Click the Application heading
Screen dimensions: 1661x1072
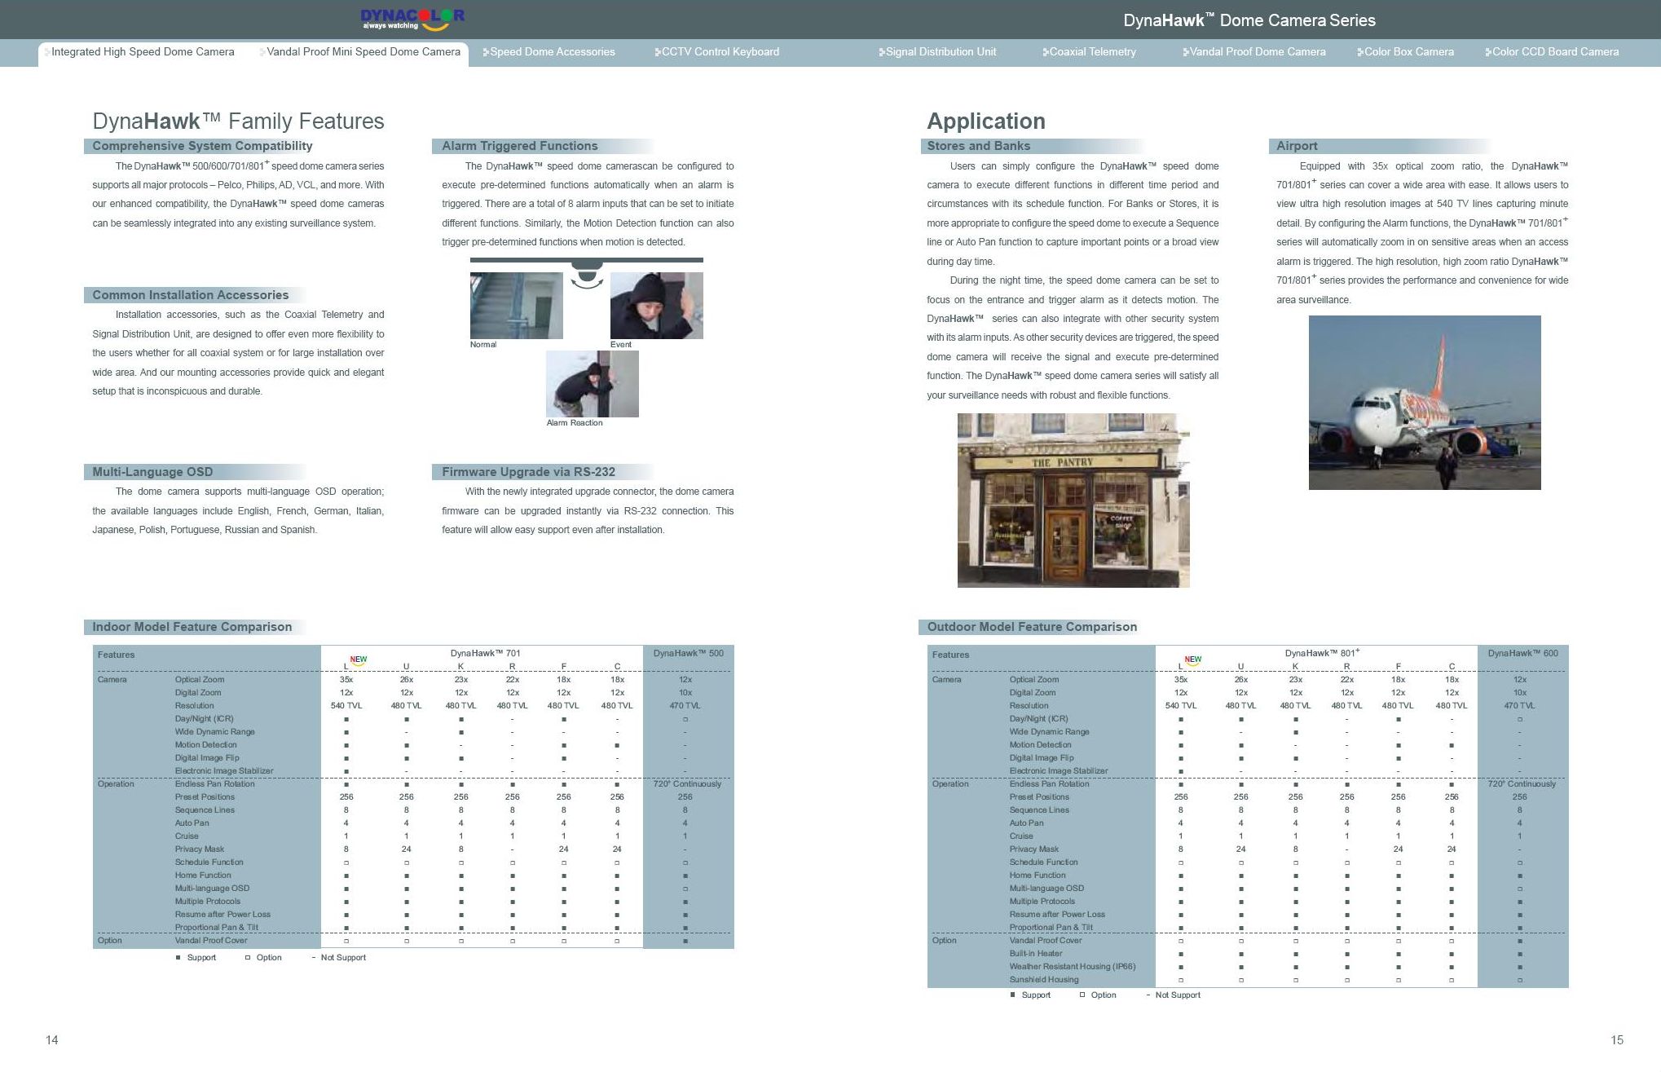coord(986,121)
